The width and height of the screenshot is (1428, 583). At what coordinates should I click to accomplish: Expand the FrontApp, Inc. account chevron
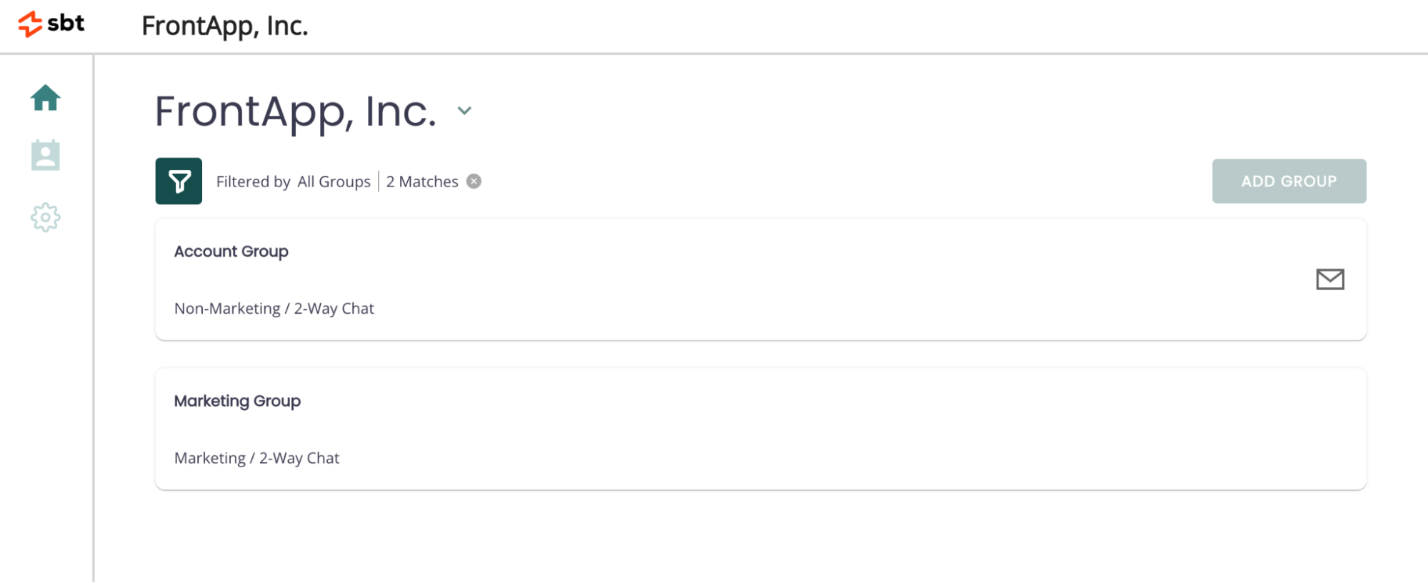point(464,111)
